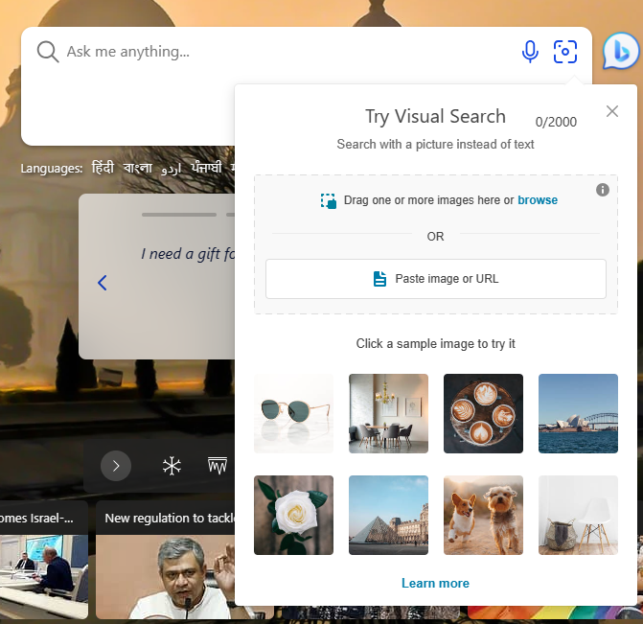Screen dimensions: 643x624
Task: Click the microphone voice search icon
Action: (x=530, y=52)
